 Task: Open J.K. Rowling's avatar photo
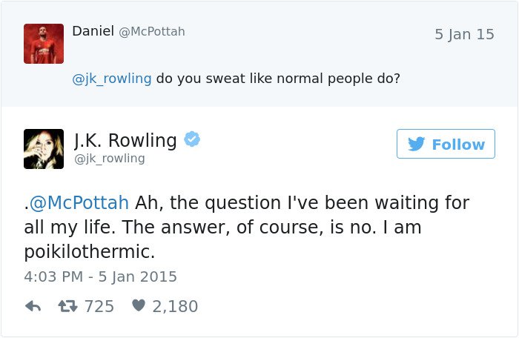(44, 148)
